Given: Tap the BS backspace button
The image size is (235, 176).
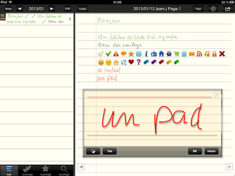Looking at the screenshot, I should [x=195, y=151].
